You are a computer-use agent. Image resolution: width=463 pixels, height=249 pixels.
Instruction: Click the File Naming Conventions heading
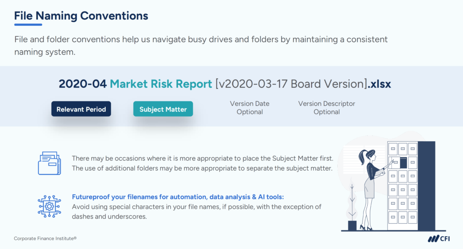81,16
